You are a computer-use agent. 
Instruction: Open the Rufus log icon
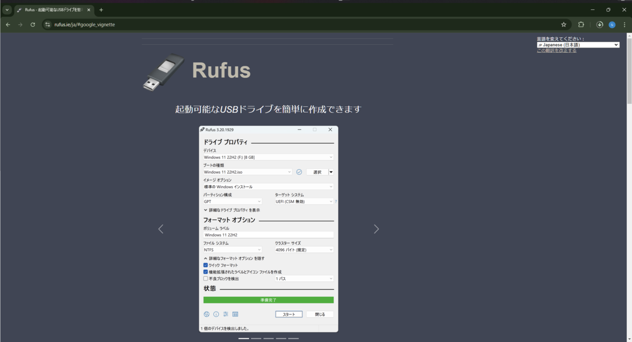(x=235, y=314)
